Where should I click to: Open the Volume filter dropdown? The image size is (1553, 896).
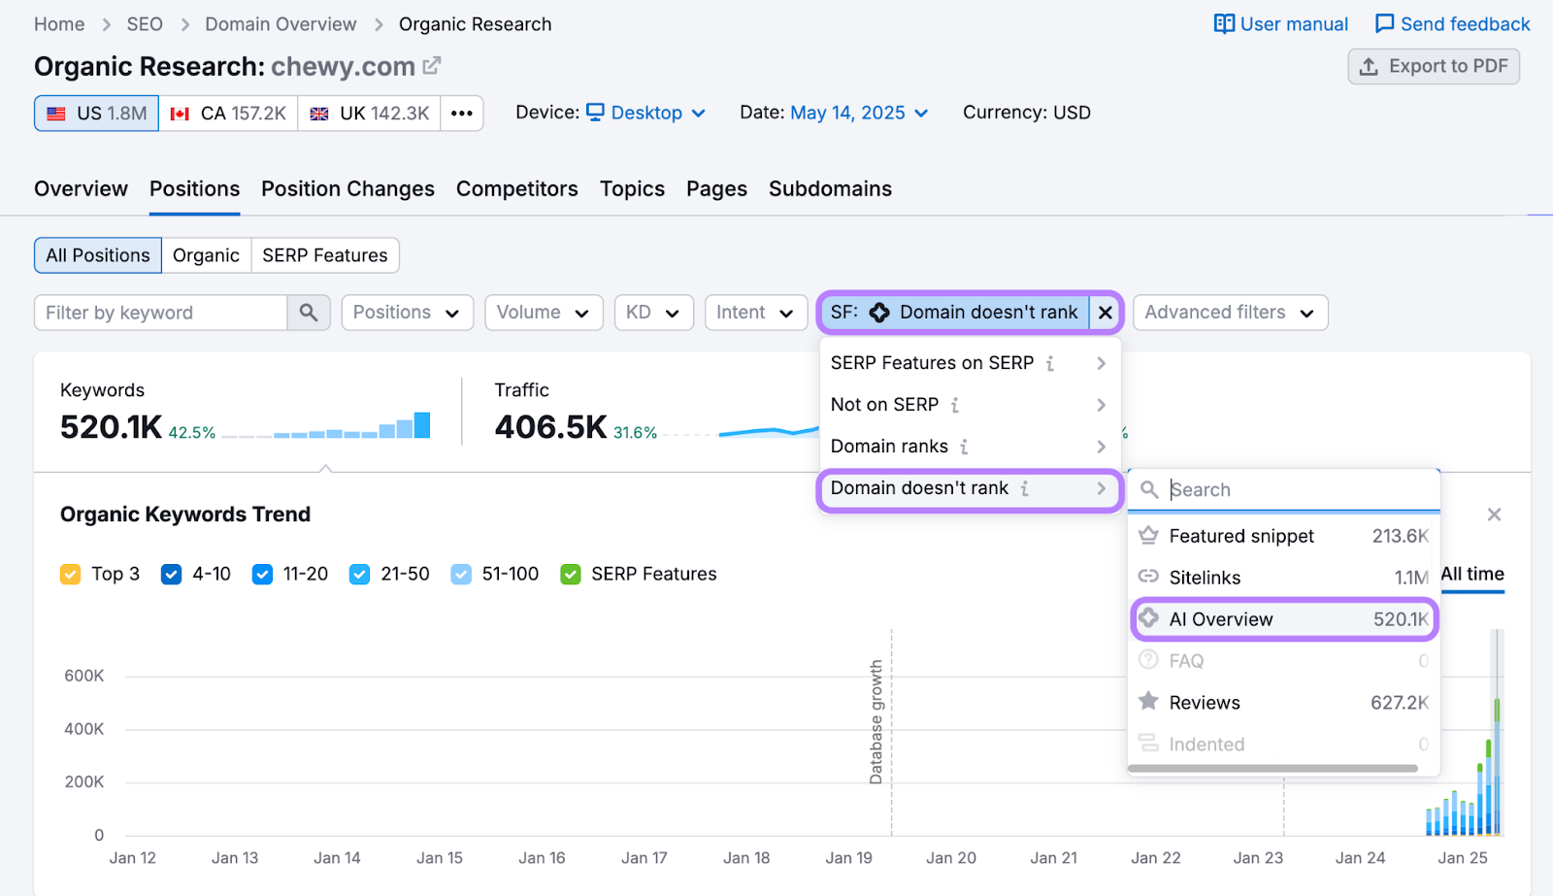tap(544, 313)
